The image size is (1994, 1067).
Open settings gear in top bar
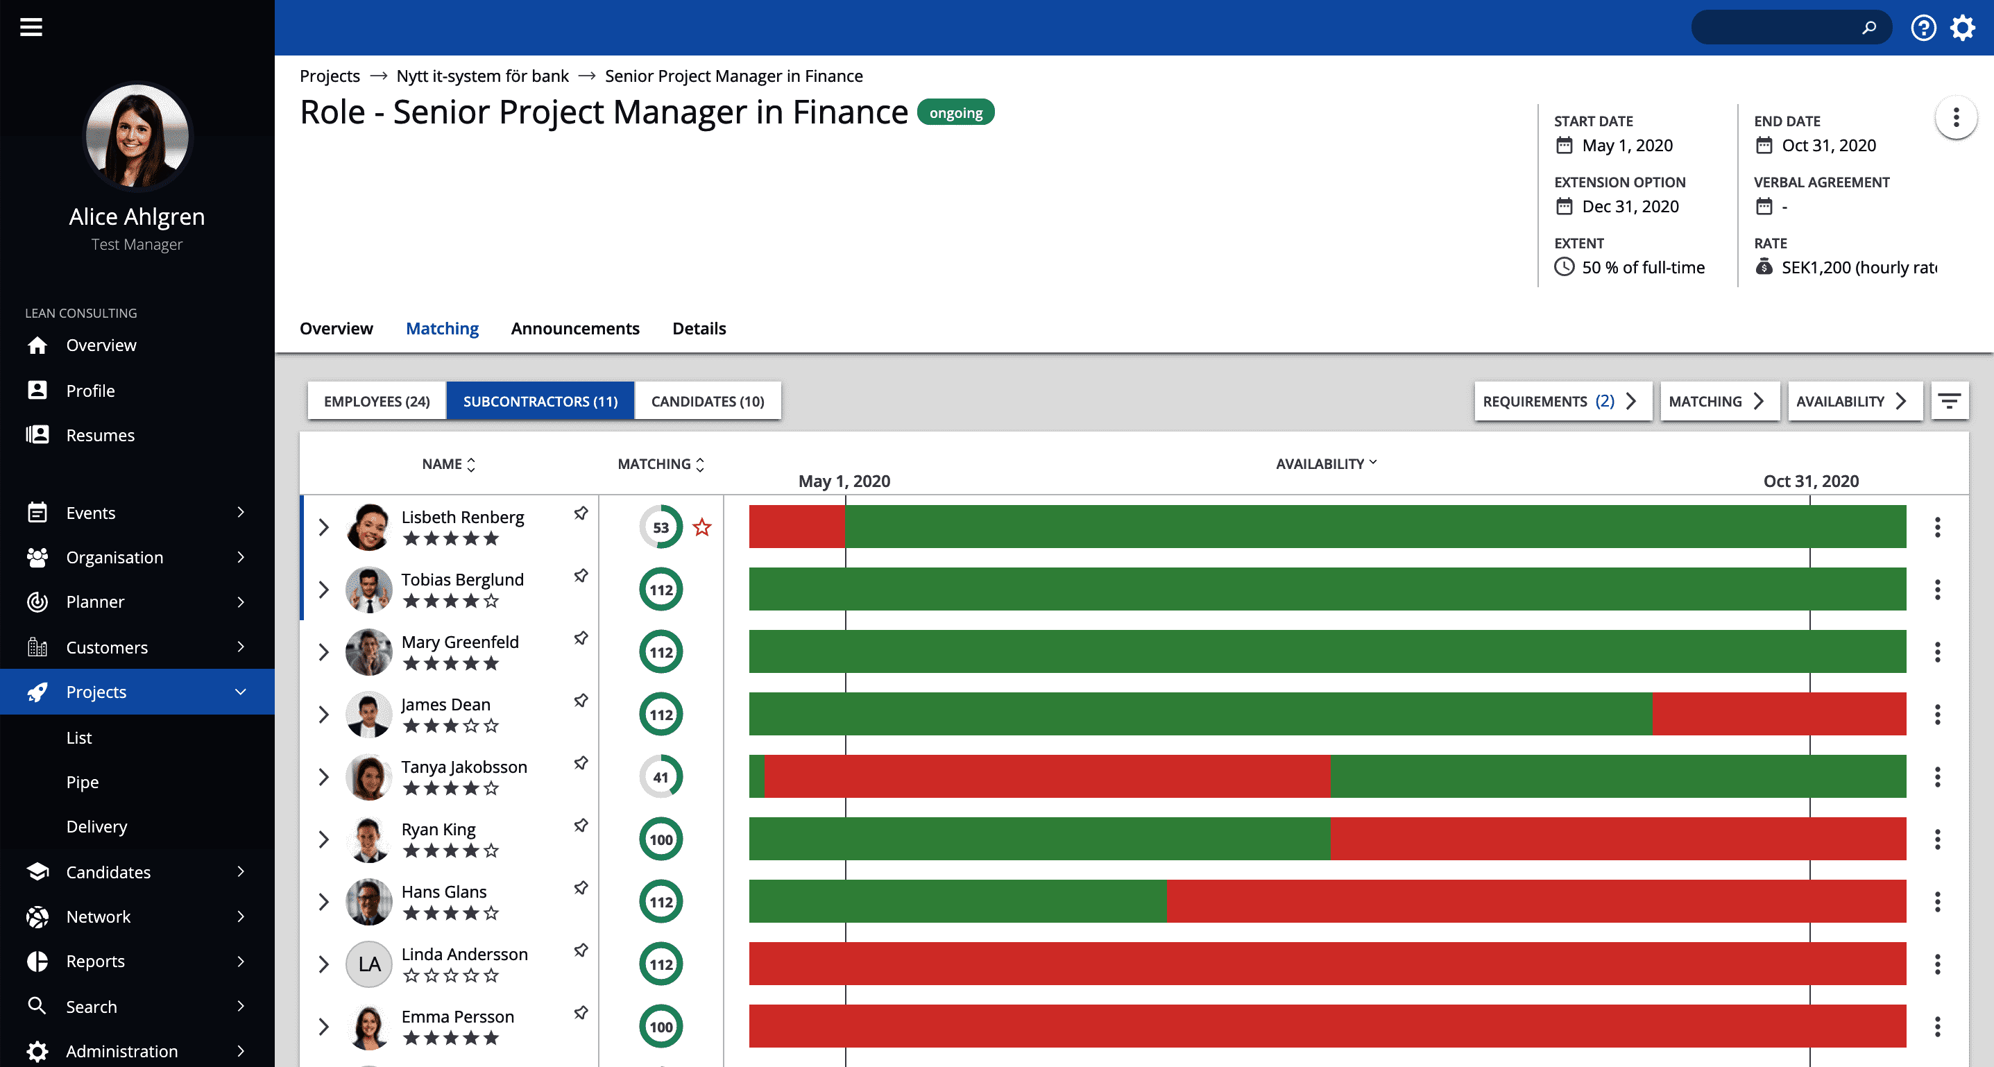pyautogui.click(x=1962, y=28)
